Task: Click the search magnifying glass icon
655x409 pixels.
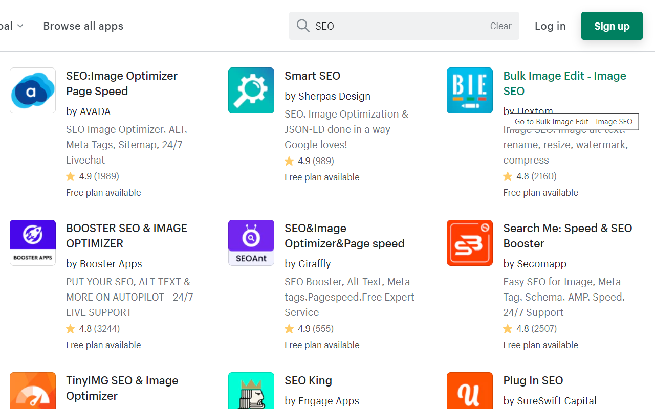Action: 302,26
